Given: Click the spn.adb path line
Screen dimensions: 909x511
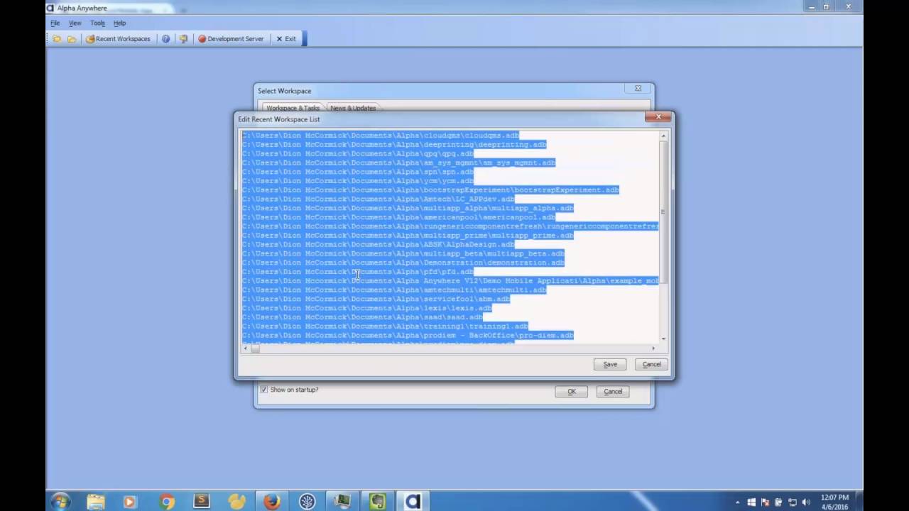Looking at the screenshot, I should coord(358,172).
